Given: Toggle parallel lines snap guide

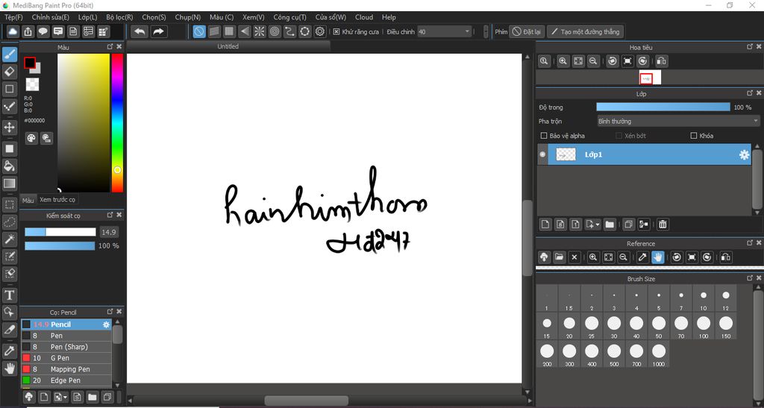Looking at the screenshot, I should (214, 31).
